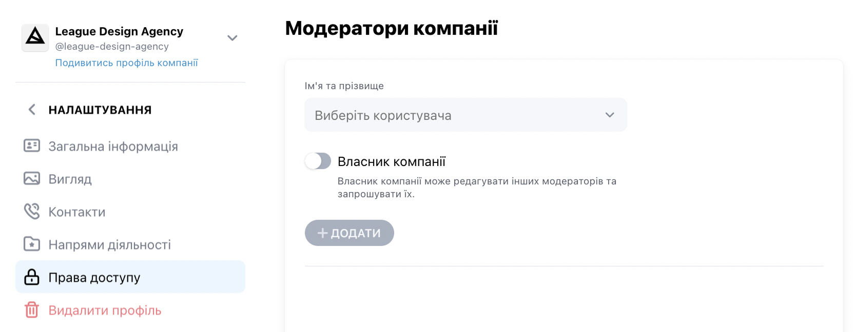The image size is (853, 332).
Task: Click the arrow inside the user select field
Action: click(610, 115)
